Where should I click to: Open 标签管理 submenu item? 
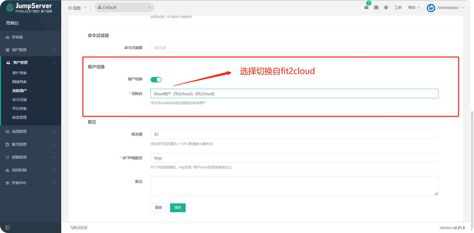[19, 117]
